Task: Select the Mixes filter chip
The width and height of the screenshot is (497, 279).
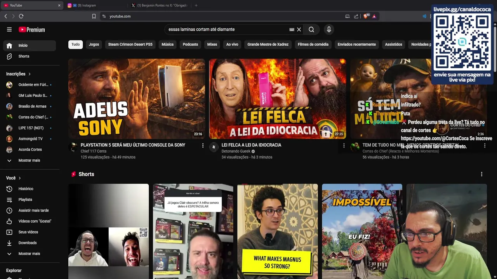Action: [212, 45]
